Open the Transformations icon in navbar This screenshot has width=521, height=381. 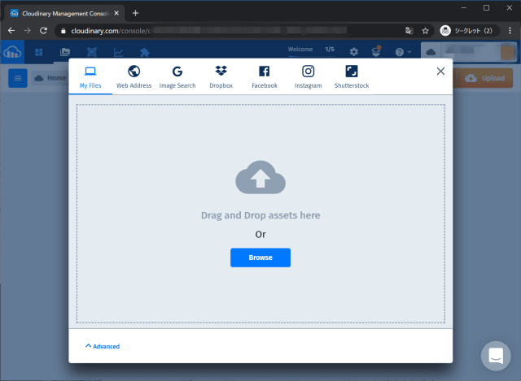[x=92, y=52]
